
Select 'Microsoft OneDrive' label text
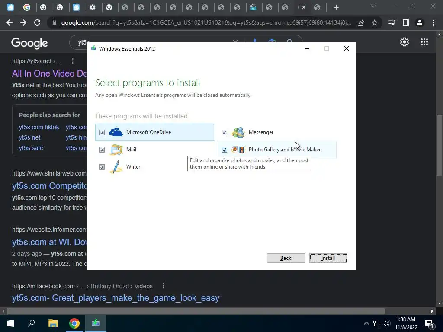[x=149, y=132]
